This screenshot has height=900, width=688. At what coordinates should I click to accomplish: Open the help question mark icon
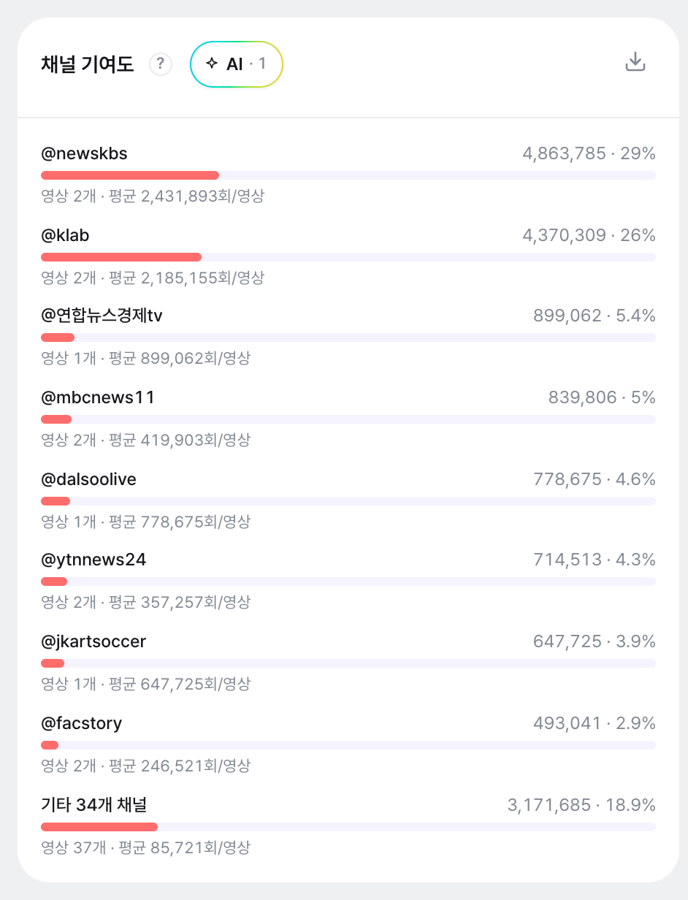click(161, 64)
